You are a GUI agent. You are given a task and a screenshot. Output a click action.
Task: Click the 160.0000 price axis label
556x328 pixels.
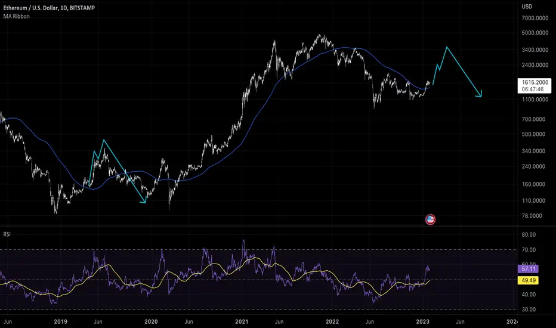(533, 184)
